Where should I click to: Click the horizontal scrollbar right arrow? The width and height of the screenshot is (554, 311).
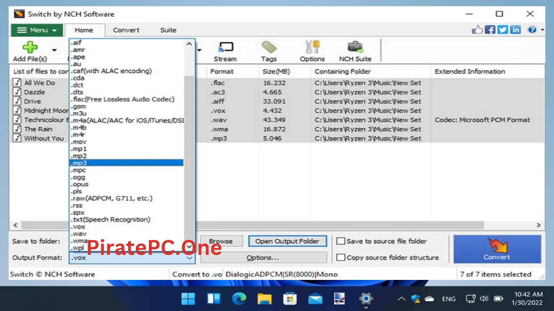pos(539,225)
